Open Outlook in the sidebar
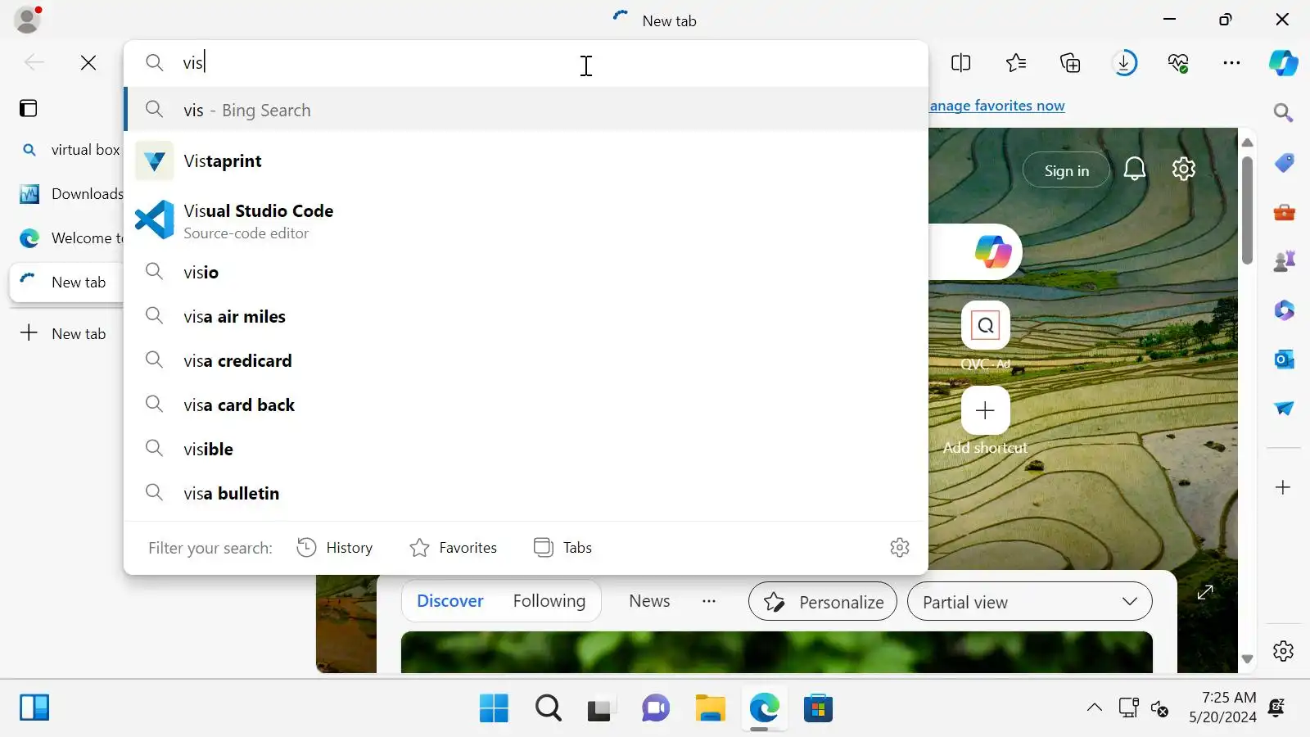1310x737 pixels. pyautogui.click(x=1284, y=359)
